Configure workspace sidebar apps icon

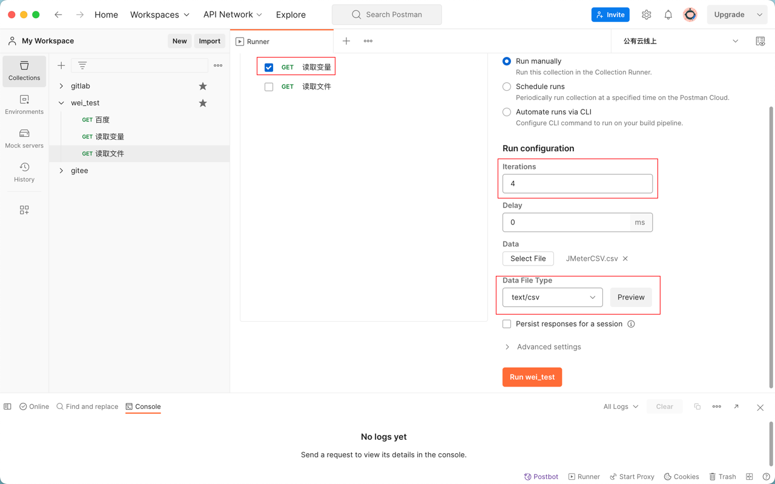(24, 210)
